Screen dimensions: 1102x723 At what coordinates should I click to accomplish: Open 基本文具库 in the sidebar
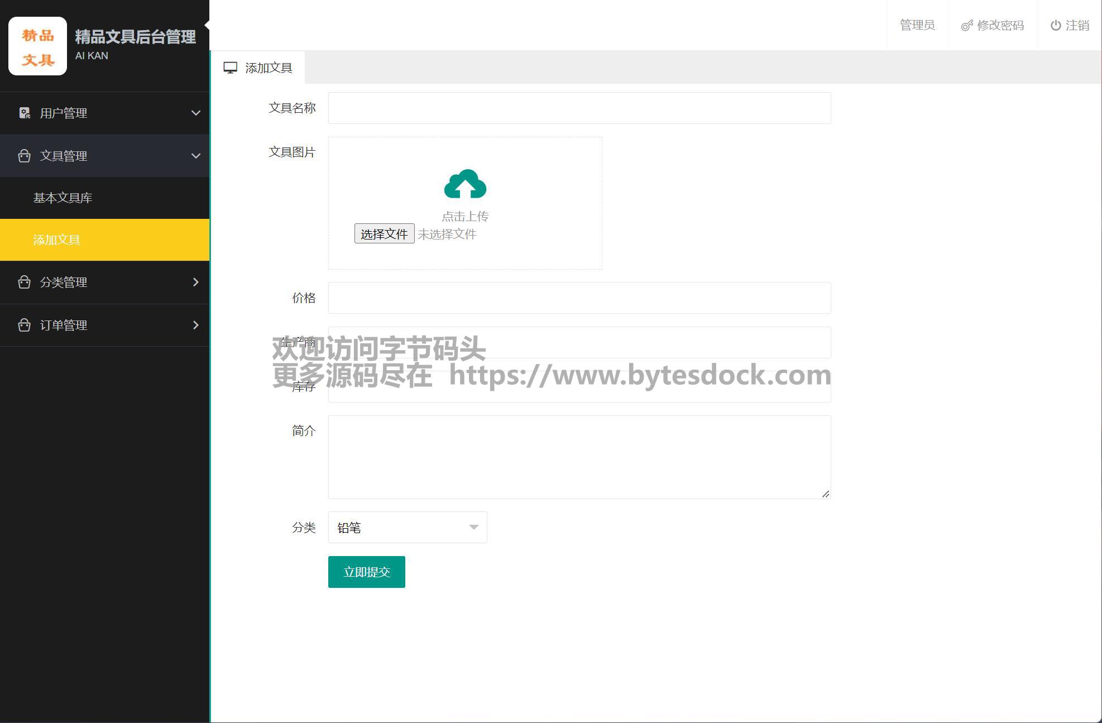click(x=63, y=198)
